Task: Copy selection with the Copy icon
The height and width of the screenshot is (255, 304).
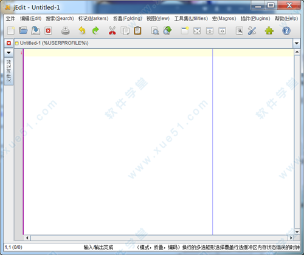Action: [125, 31]
